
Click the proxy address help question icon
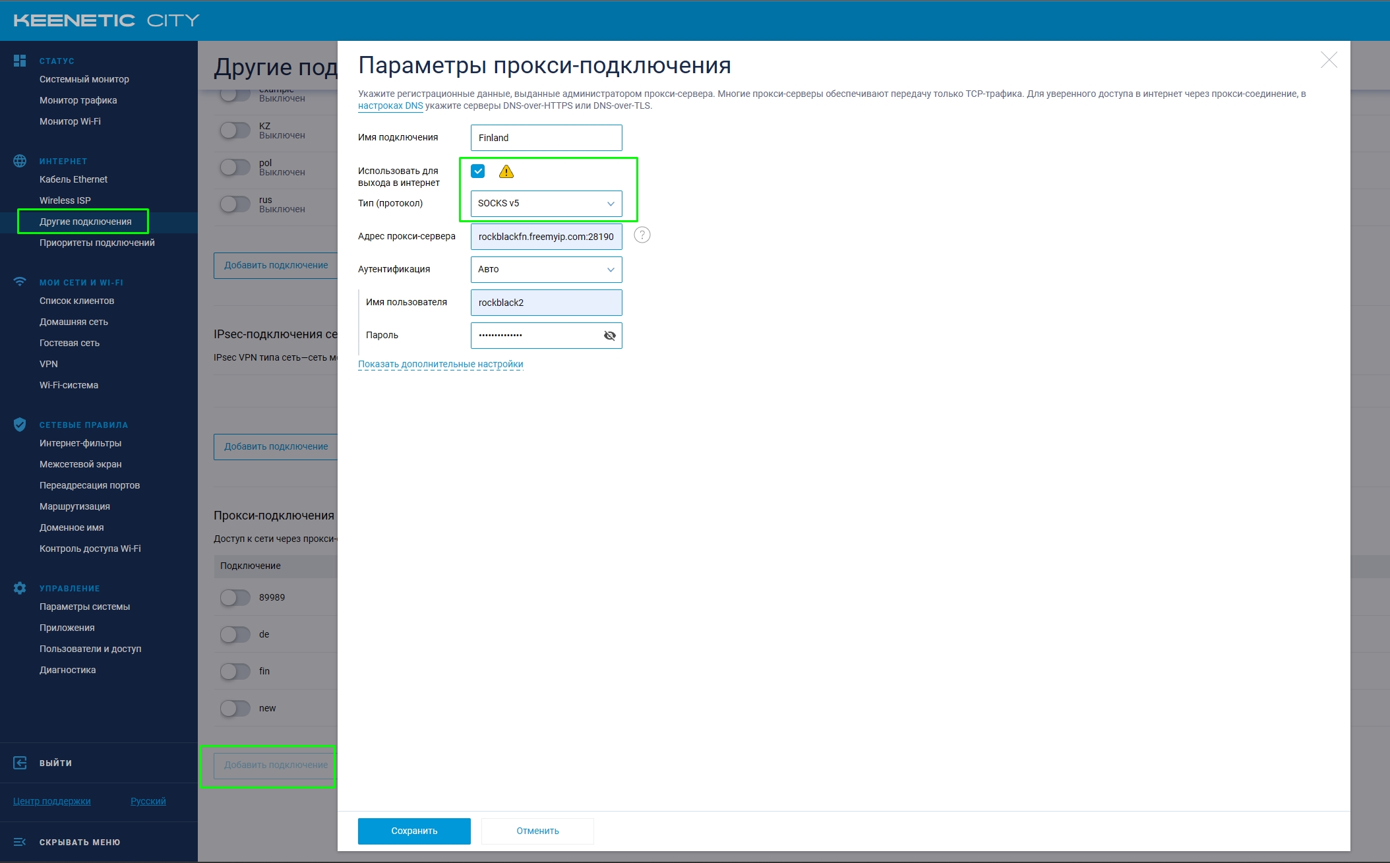point(642,235)
